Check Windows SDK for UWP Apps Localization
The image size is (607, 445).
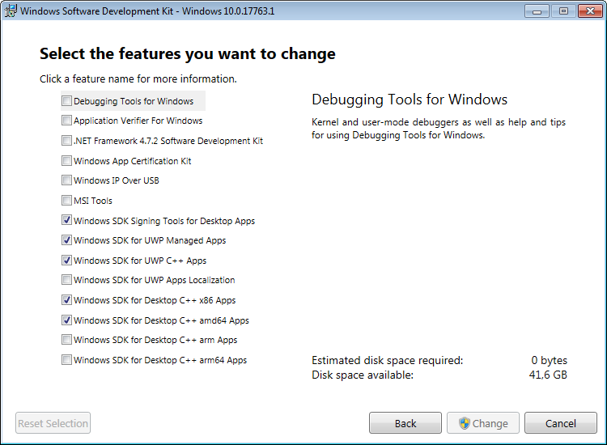tap(66, 279)
